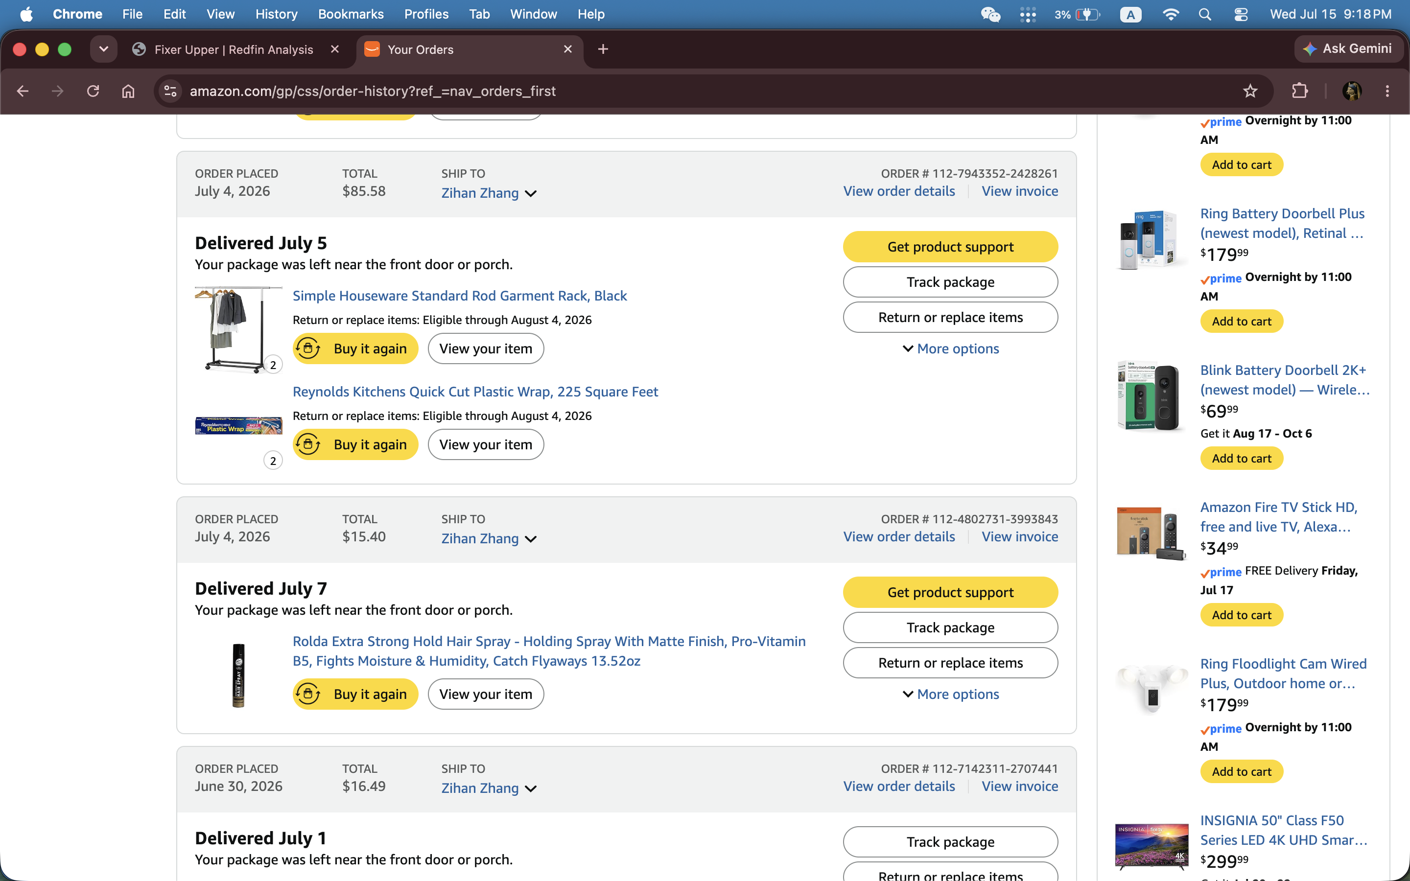Open WeChat menu bar icon

tap(990, 14)
